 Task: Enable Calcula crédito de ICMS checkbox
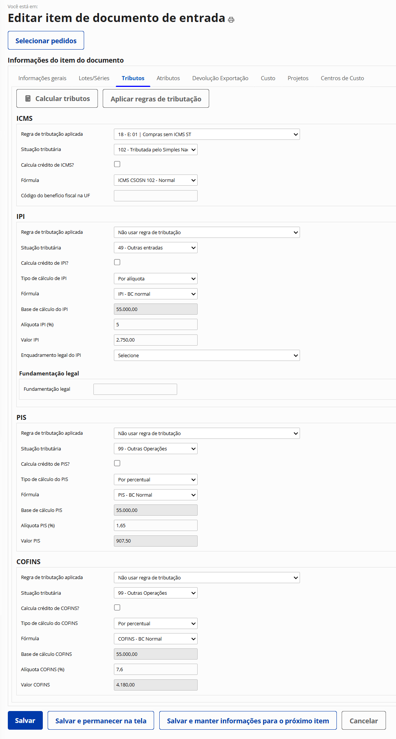(117, 164)
